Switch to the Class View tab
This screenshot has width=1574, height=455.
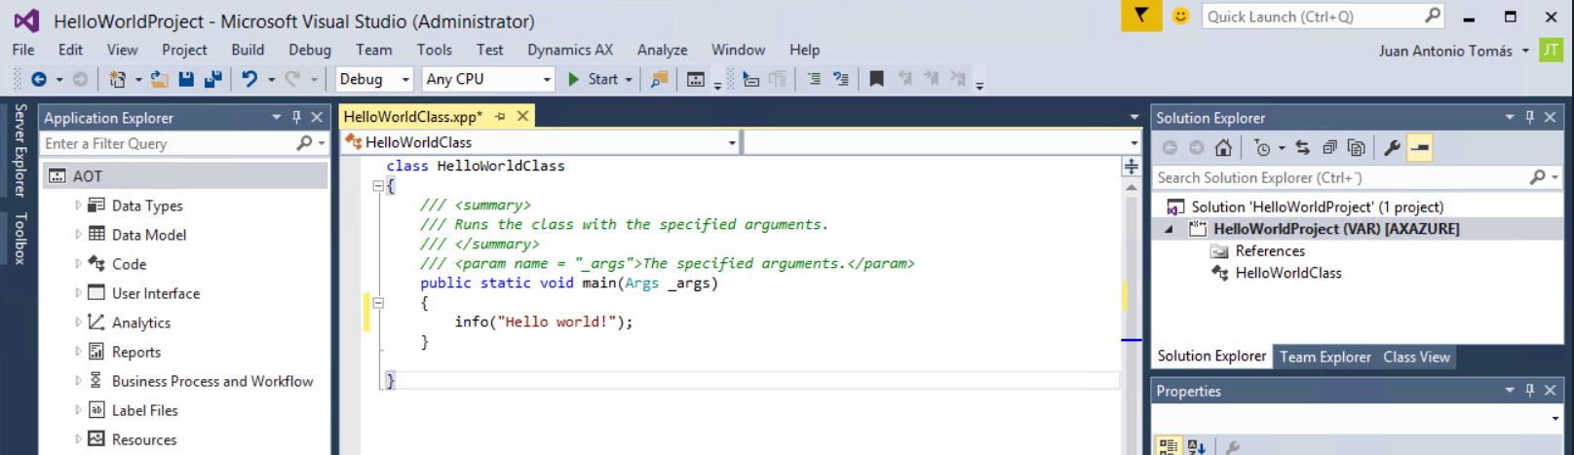click(1416, 357)
